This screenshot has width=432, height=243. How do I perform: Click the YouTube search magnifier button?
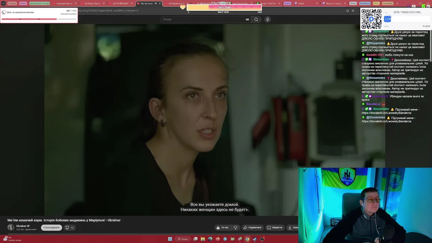(256, 19)
